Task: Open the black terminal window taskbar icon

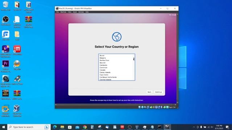Action: (159, 127)
